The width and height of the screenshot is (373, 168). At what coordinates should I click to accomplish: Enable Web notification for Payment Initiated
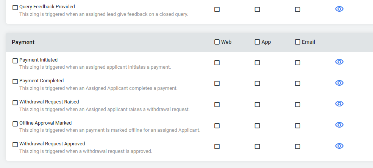coord(217,63)
